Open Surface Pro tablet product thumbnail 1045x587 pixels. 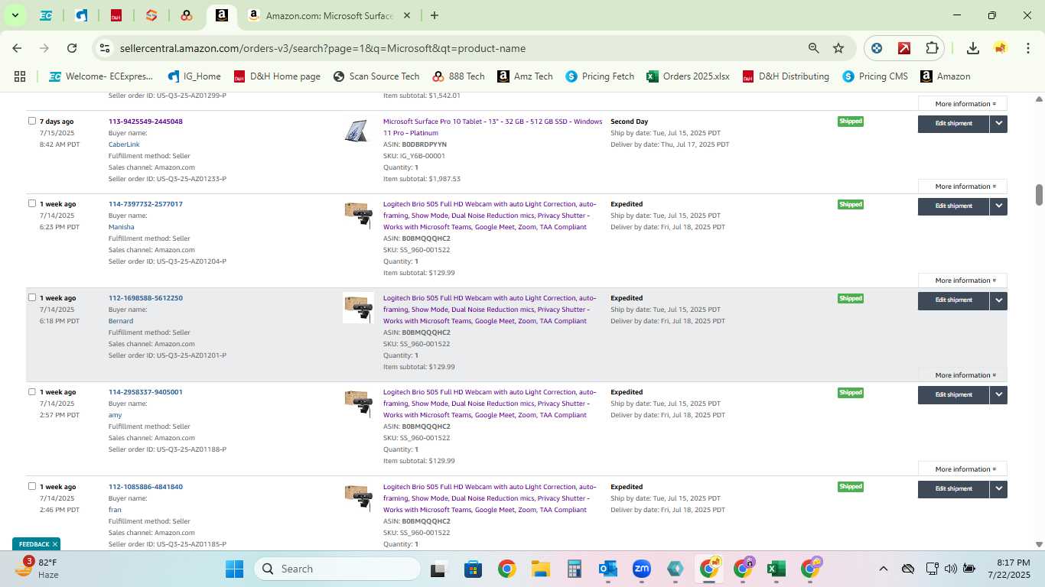point(358,131)
